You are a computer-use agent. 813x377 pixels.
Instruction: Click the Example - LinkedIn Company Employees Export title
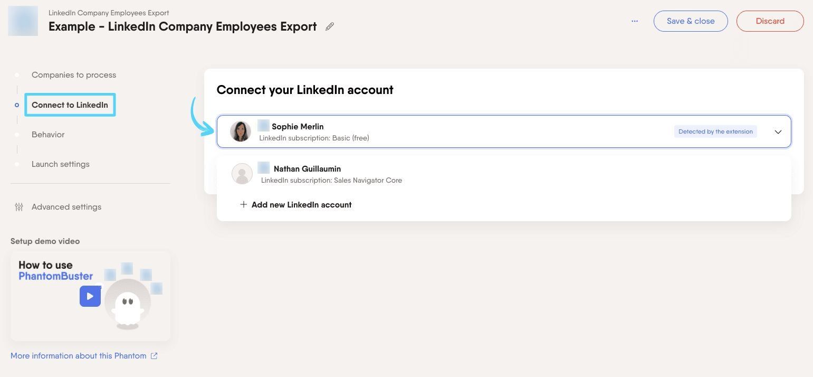(x=183, y=26)
